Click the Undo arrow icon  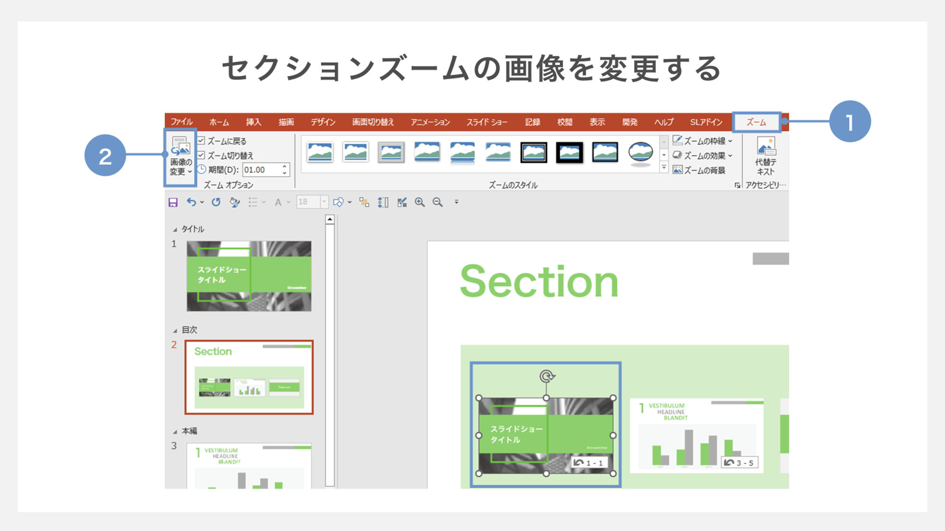click(191, 202)
